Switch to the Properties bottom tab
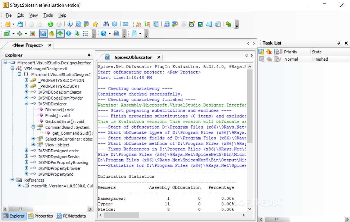Viewport: 350px width, 222px height. point(41,216)
